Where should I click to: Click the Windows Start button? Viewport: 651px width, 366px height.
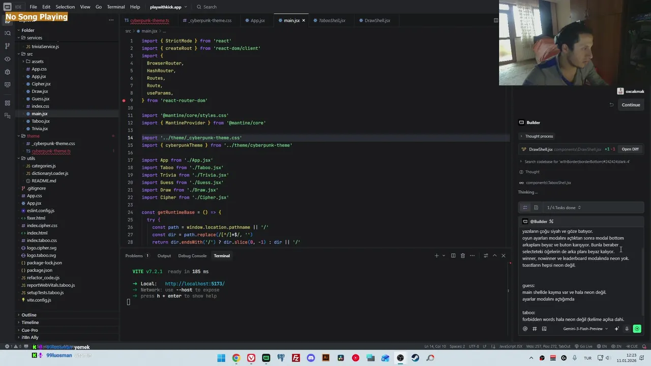click(221, 358)
